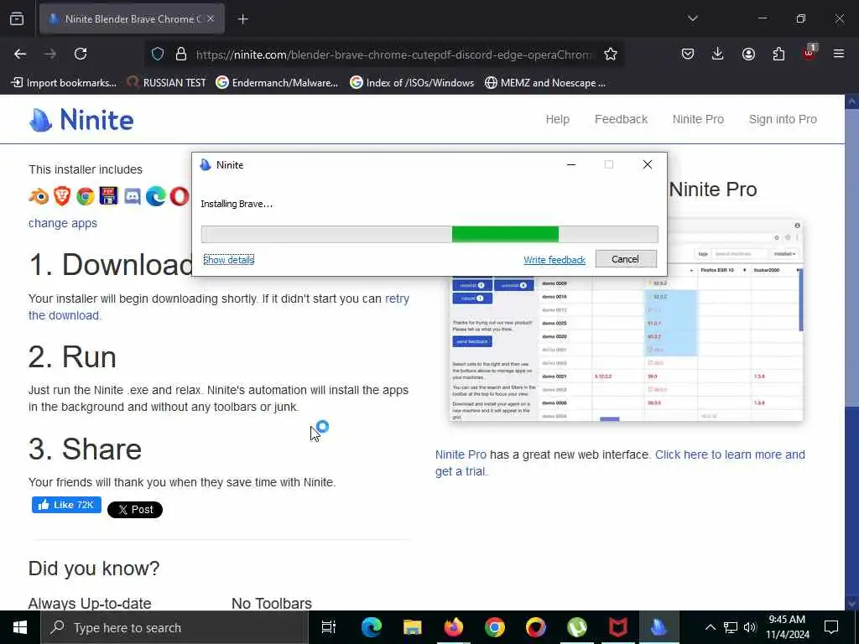Click the taskbar search box
This screenshot has height=644, width=859.
(174, 627)
